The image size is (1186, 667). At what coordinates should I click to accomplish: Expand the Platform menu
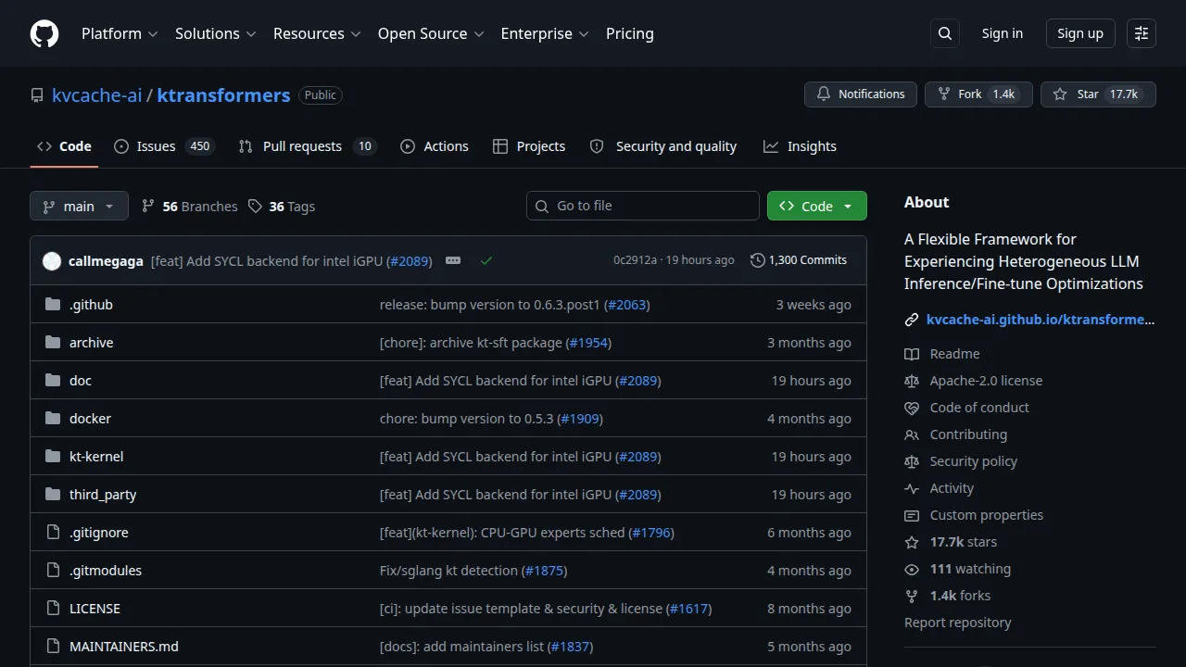tap(120, 33)
